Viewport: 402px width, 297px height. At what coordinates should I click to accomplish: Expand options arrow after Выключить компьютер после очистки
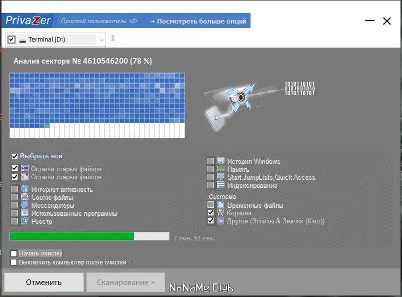[132, 262]
